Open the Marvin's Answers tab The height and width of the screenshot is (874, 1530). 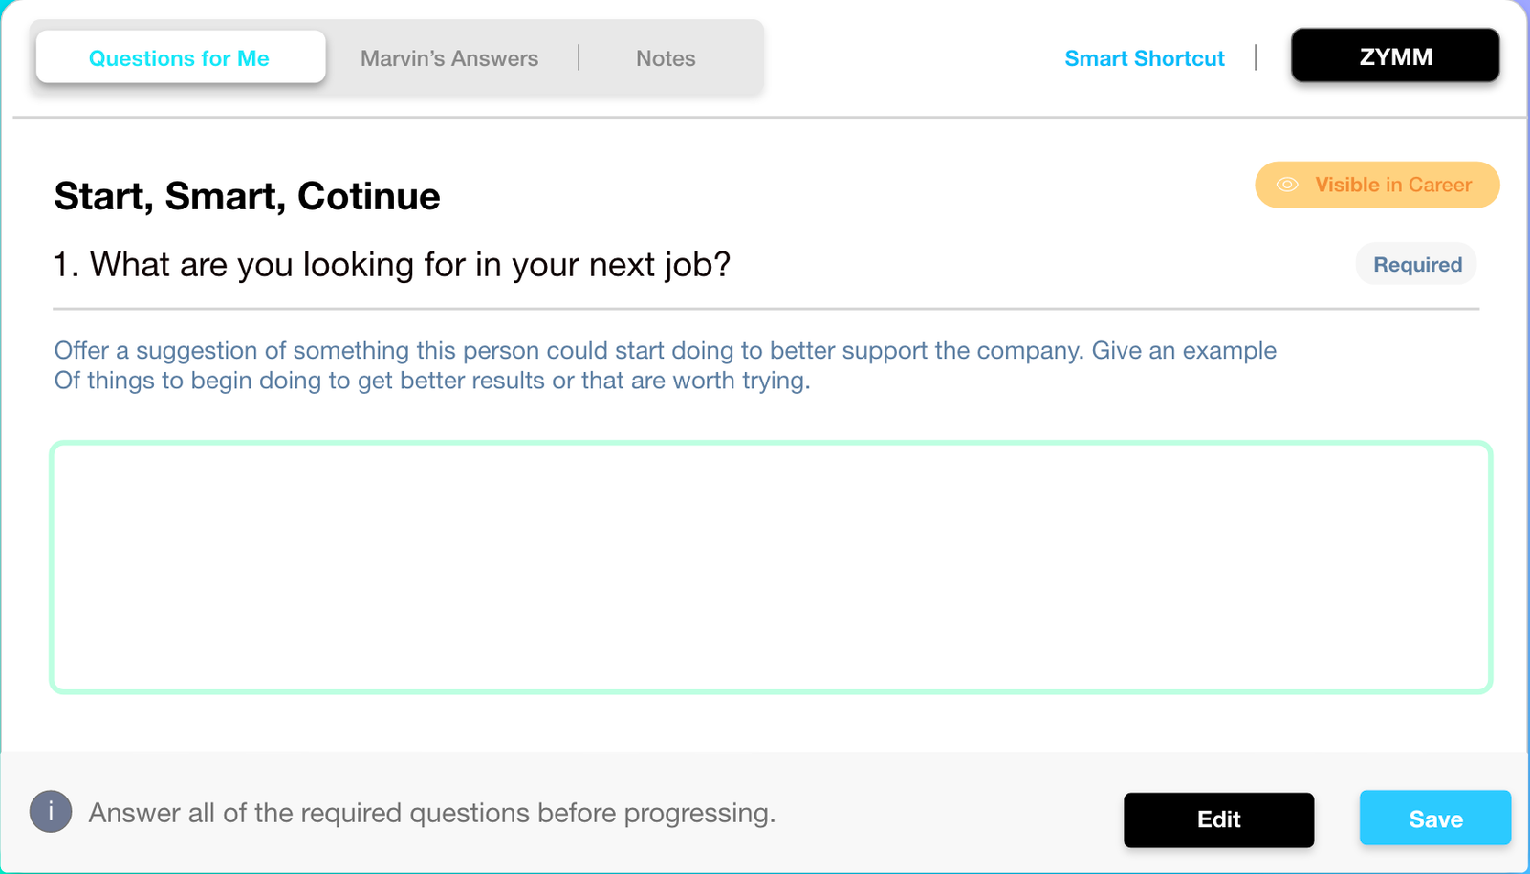(x=449, y=58)
